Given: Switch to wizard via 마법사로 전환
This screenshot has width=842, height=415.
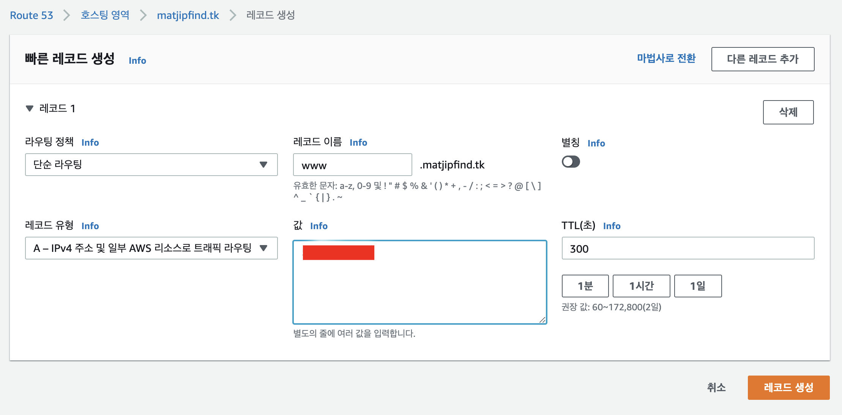Looking at the screenshot, I should 666,58.
